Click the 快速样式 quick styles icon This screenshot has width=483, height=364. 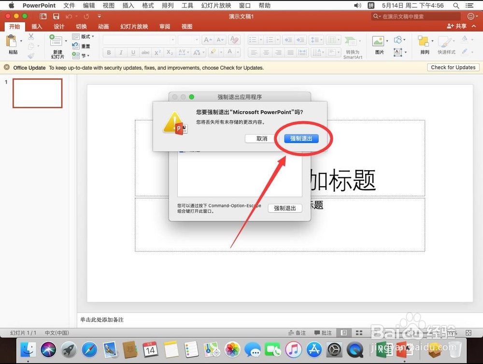coord(445,41)
